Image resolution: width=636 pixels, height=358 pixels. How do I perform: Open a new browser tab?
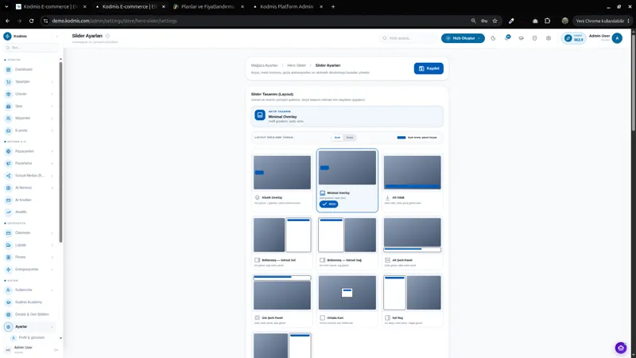click(x=333, y=6)
